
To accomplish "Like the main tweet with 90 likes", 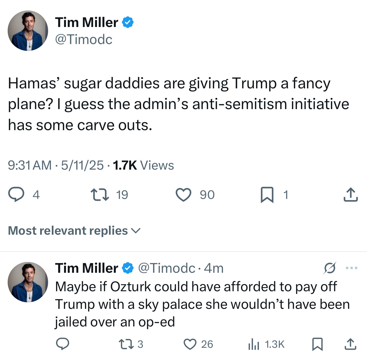I will coord(183,195).
